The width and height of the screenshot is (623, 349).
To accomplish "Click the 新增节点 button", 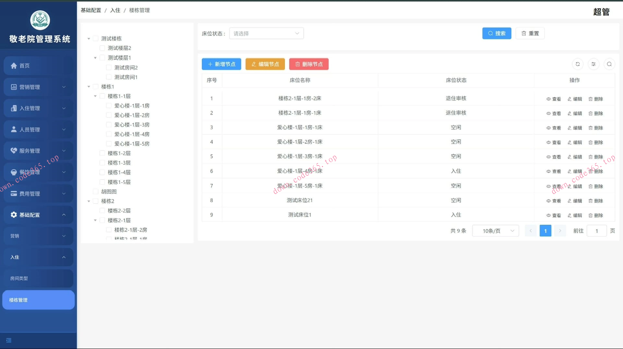I will pos(221,64).
